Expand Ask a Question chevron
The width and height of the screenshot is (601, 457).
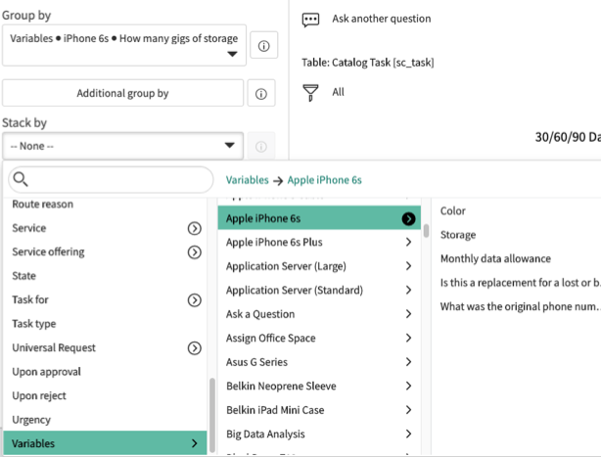(x=408, y=314)
